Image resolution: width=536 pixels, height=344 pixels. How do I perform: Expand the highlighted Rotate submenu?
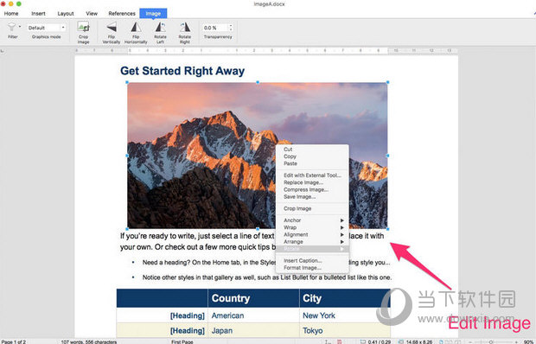point(312,249)
